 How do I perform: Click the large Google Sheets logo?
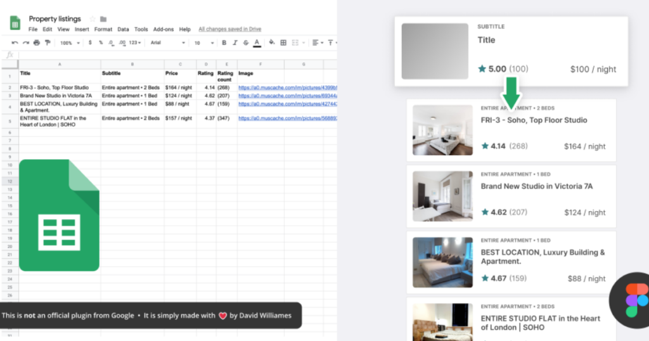[59, 216]
